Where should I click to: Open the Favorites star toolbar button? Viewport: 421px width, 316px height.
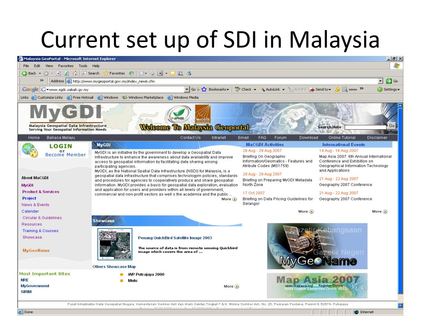click(114, 73)
